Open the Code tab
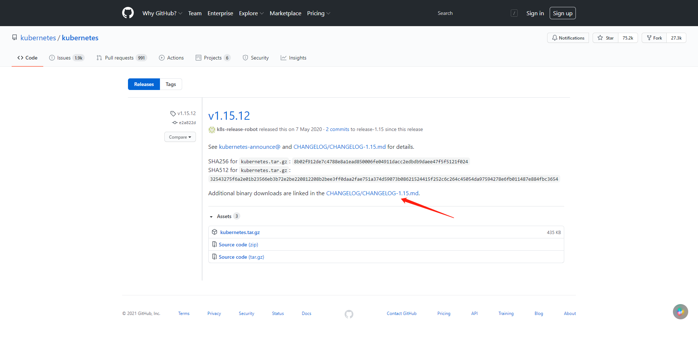The image size is (698, 340). click(27, 58)
